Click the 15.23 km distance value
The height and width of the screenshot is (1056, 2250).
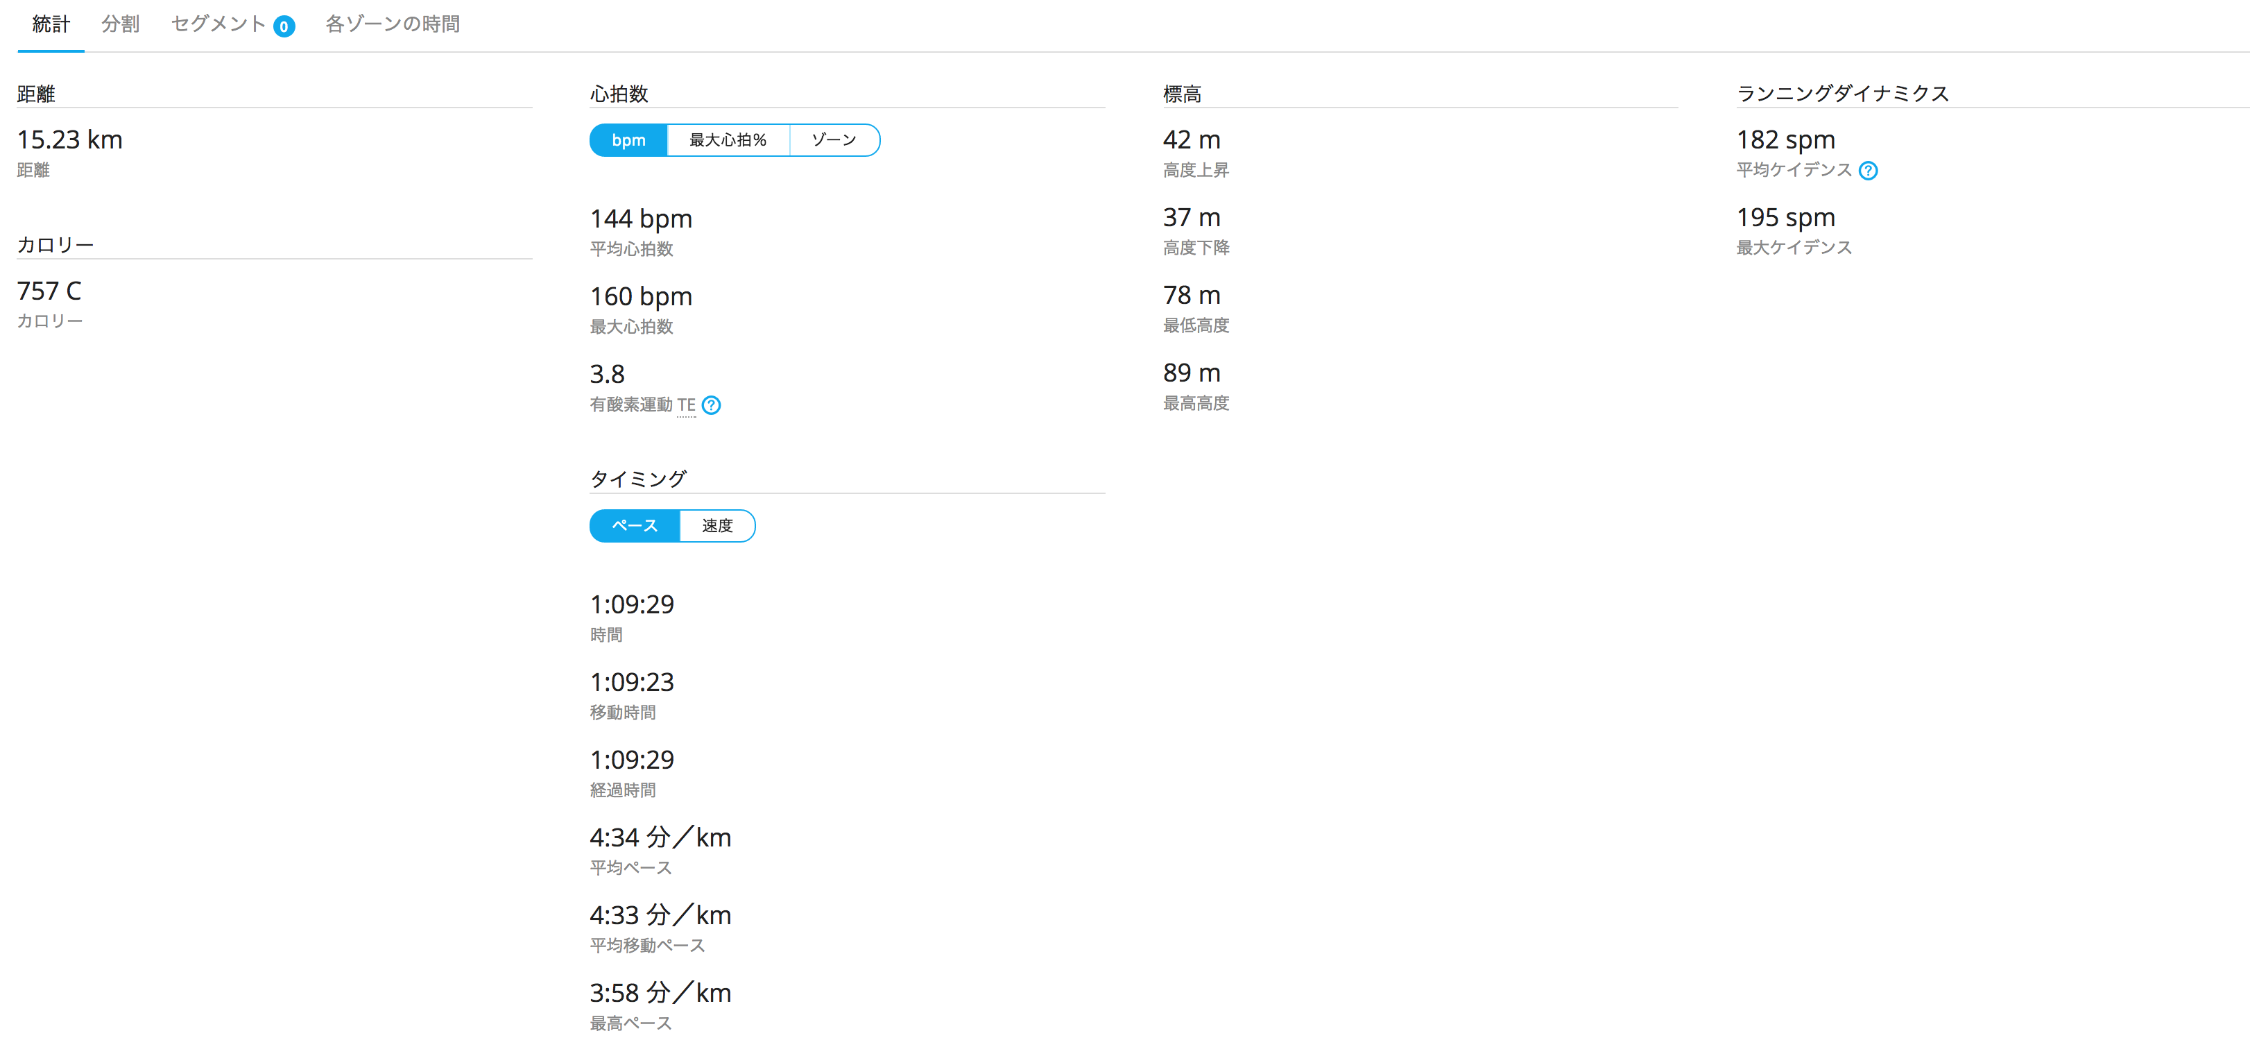pyautogui.click(x=70, y=139)
